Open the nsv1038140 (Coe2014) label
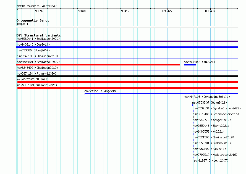The image size is (246, 174). coord(33,44)
